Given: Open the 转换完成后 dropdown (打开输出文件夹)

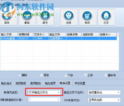Looking at the screenshot, I should tap(44, 93).
